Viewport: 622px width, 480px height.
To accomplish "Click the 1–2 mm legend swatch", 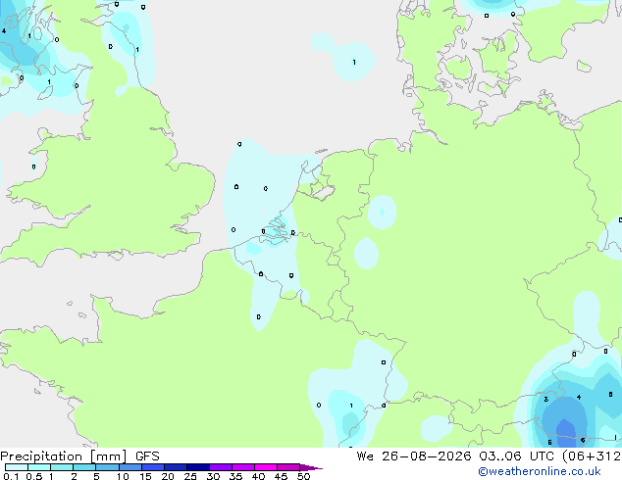I will point(62,467).
